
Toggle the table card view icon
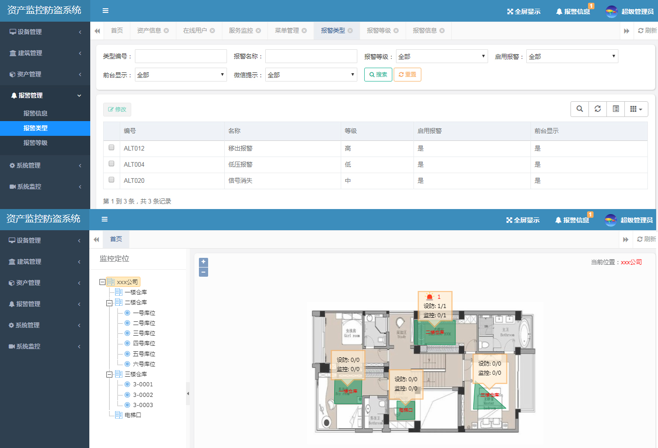[616, 109]
